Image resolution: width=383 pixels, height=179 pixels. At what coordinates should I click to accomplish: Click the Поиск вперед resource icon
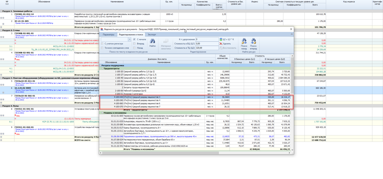coord(253,41)
